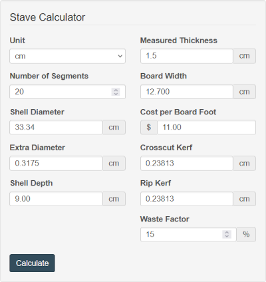Click the cm unit beside Rip Kerf

pos(244,199)
